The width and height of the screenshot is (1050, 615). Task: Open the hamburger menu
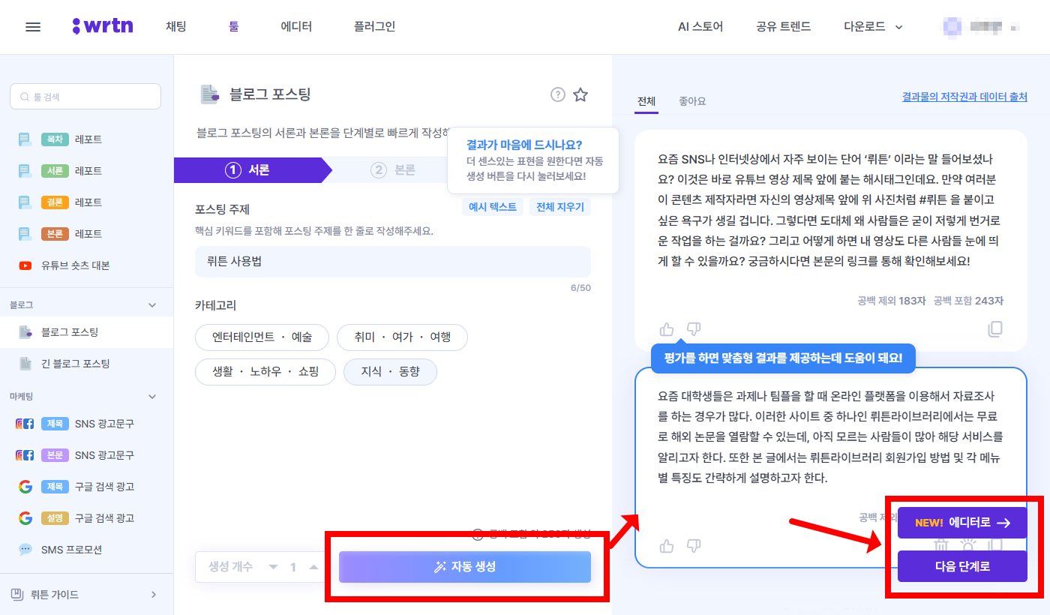(32, 27)
